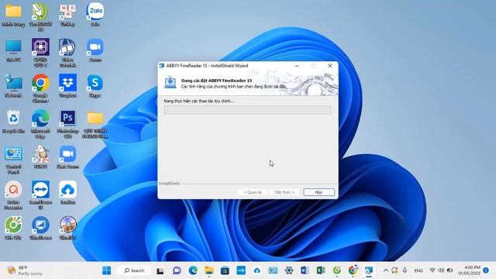Open the UltraISO disc desktop shortcut
Screen dimensions: 496x279
click(67, 228)
